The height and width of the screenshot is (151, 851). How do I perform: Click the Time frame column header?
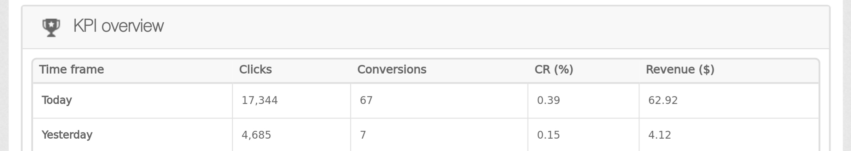click(71, 70)
